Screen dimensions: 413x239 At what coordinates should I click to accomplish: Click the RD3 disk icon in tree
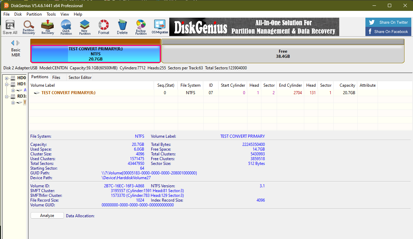click(13, 96)
